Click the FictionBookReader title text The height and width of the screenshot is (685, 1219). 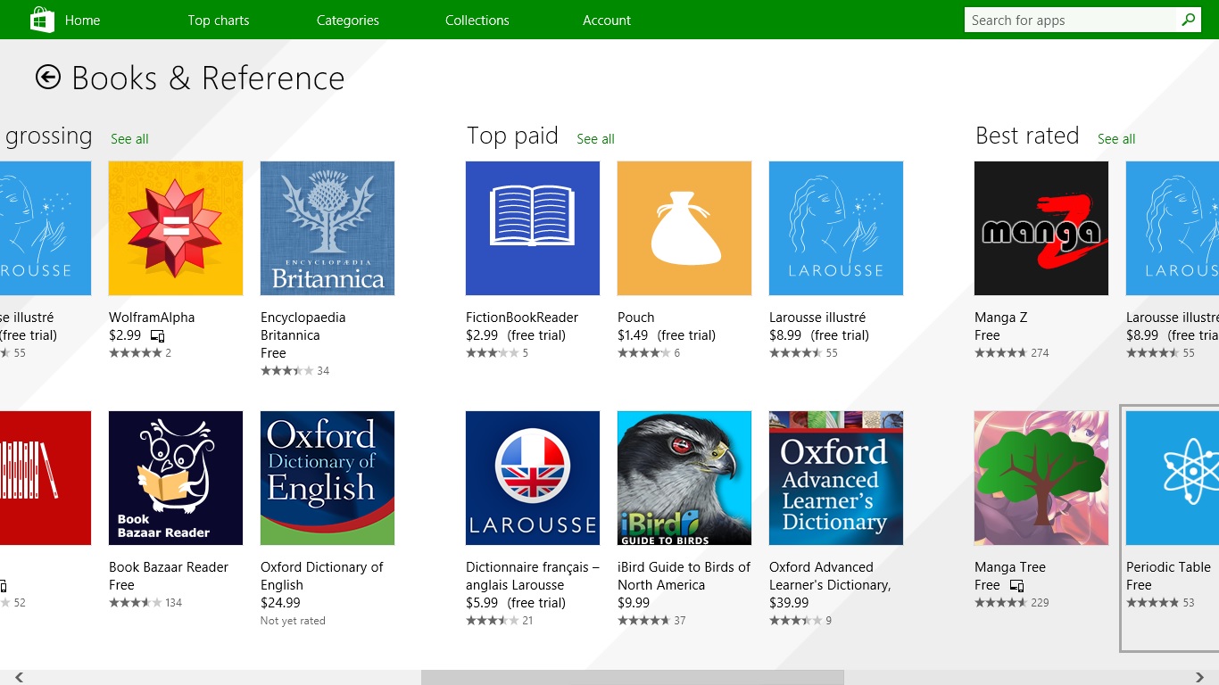pyautogui.click(x=522, y=318)
